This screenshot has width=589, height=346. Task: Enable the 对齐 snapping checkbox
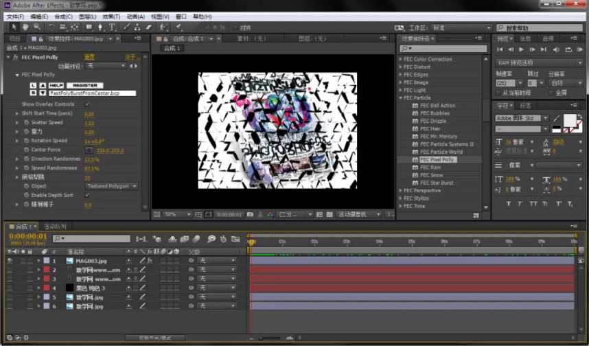pyautogui.click(x=235, y=27)
